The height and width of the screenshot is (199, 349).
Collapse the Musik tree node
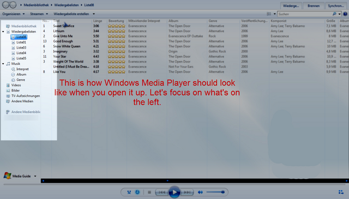[3, 64]
